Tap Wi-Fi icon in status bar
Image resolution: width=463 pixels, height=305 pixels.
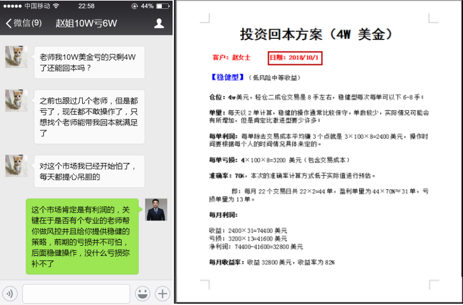(x=56, y=6)
